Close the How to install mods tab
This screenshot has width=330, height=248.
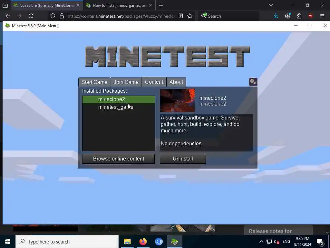click(x=150, y=5)
